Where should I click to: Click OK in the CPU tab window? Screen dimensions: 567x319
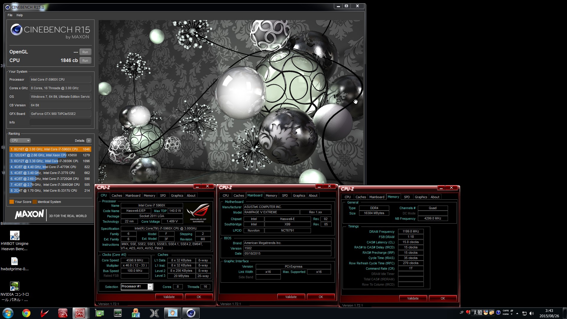click(x=199, y=297)
